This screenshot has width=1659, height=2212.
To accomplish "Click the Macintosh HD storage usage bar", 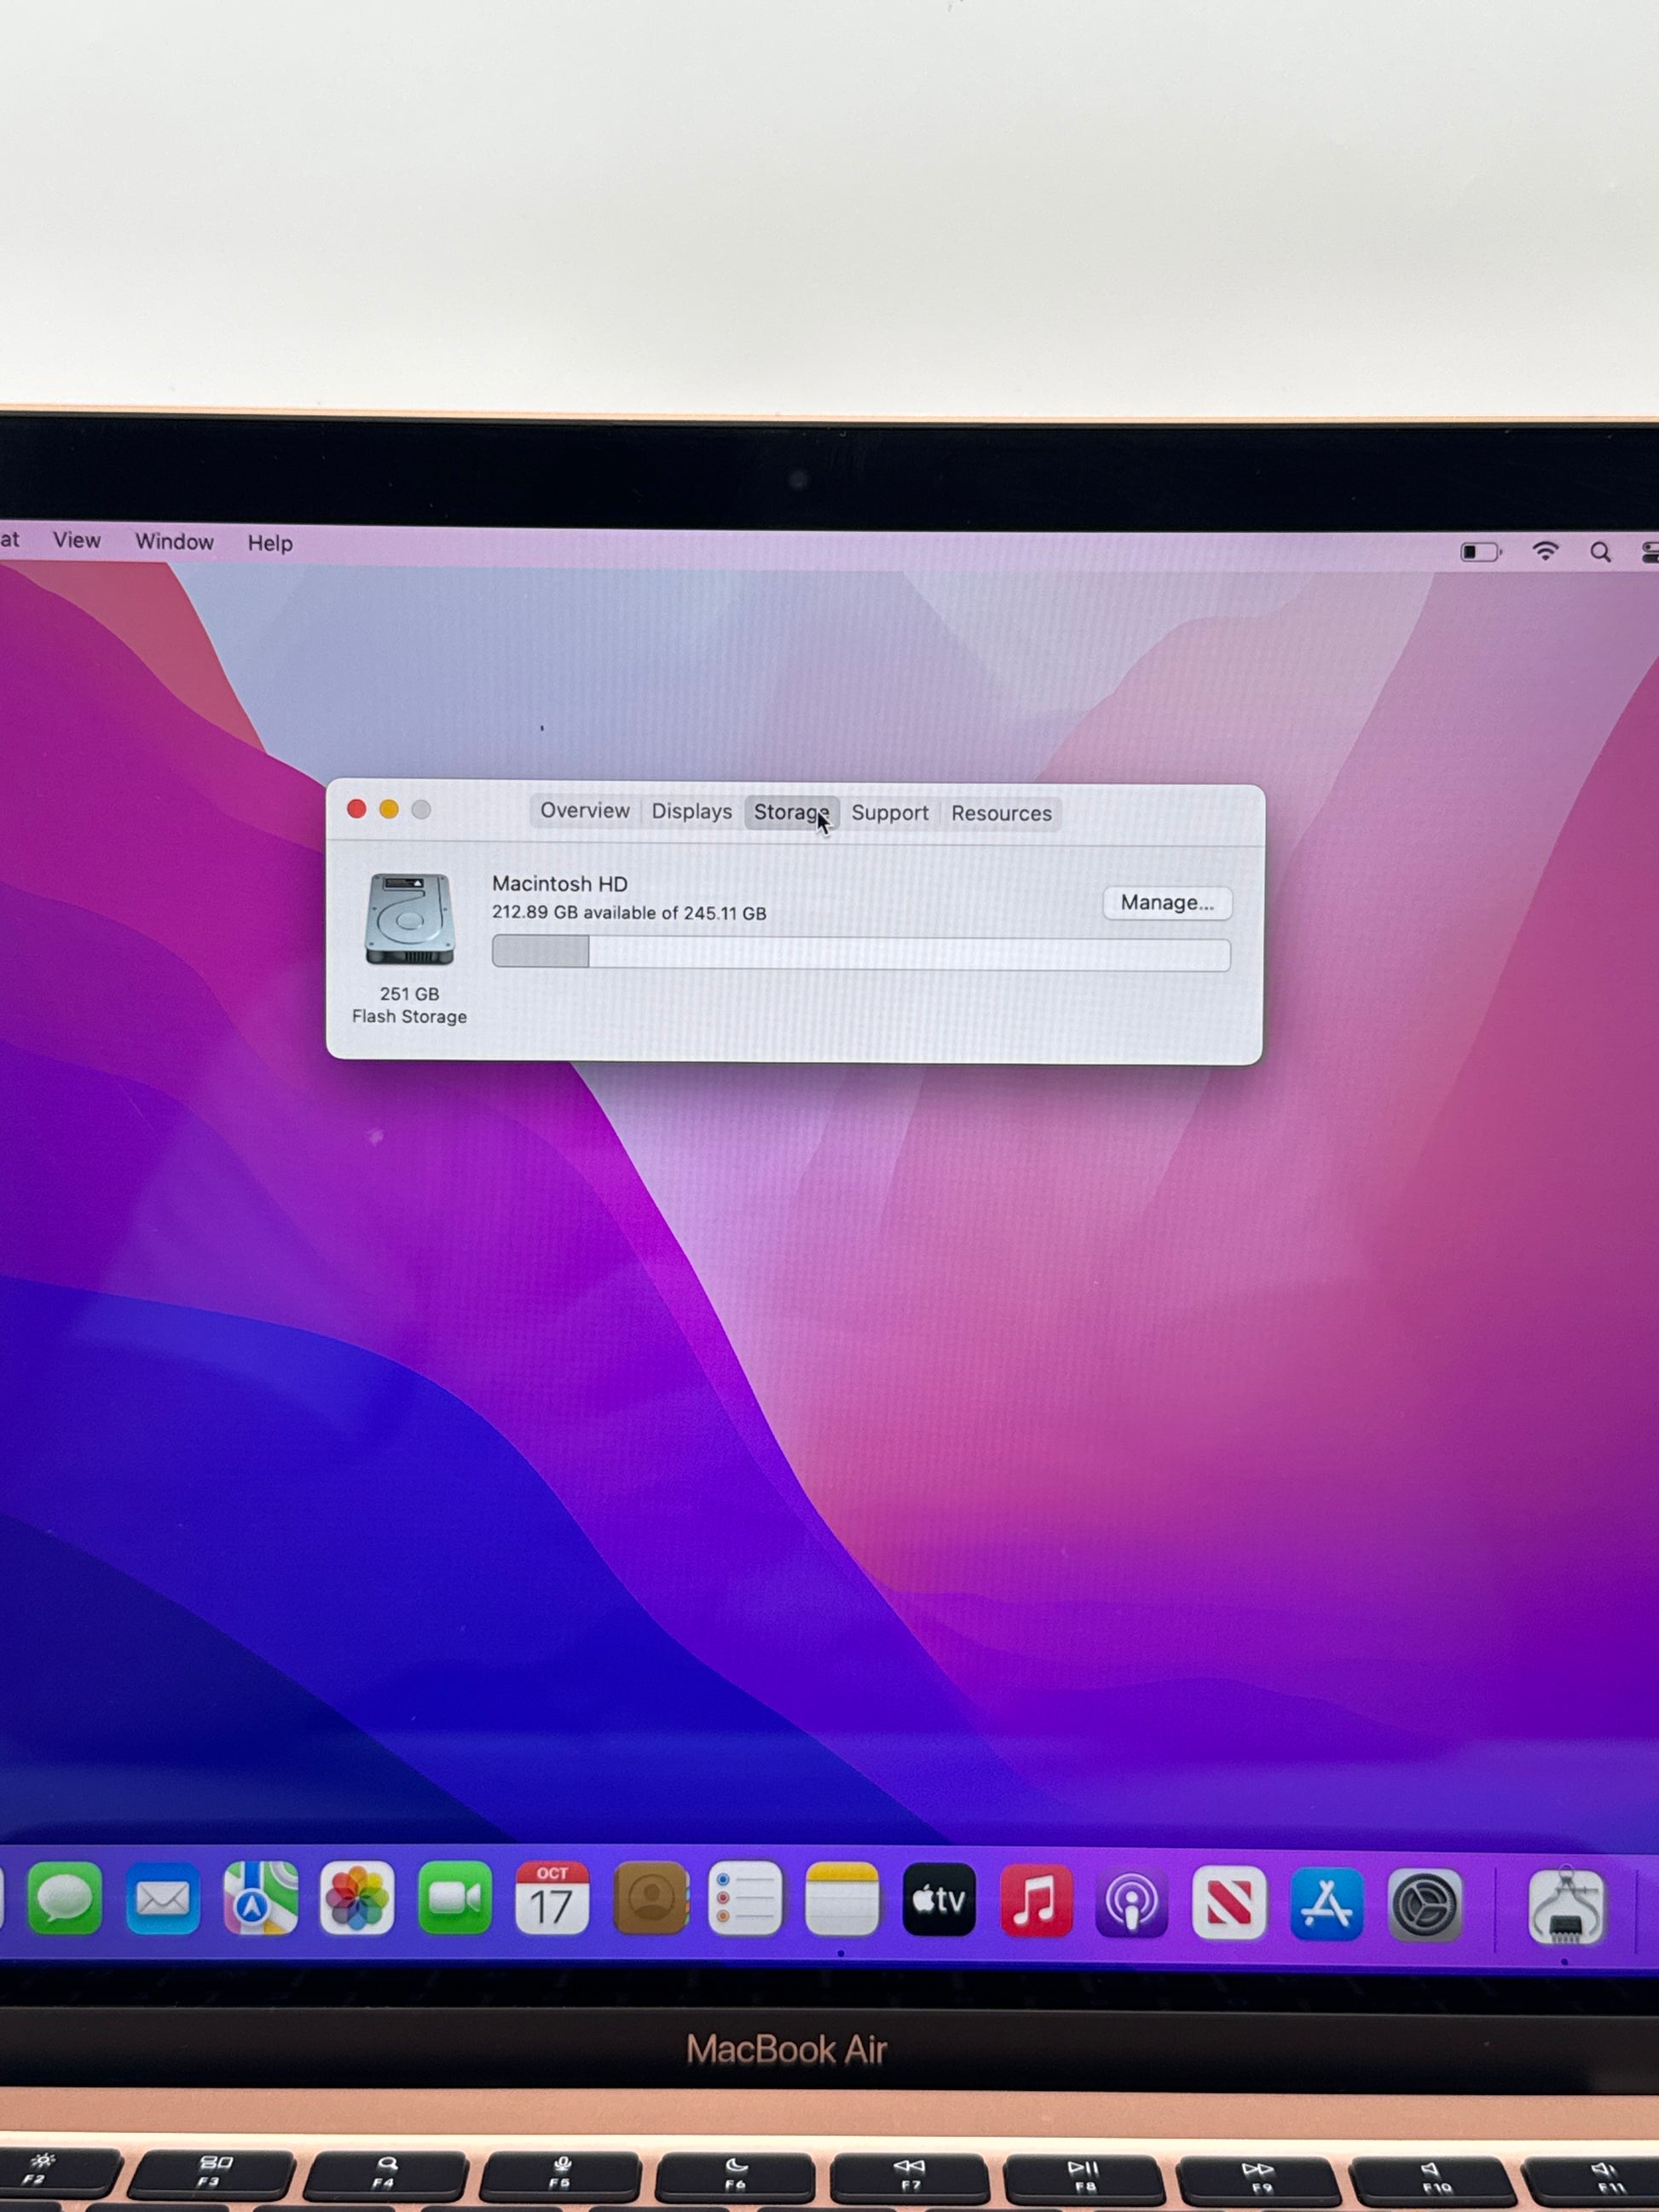I will click(x=860, y=954).
